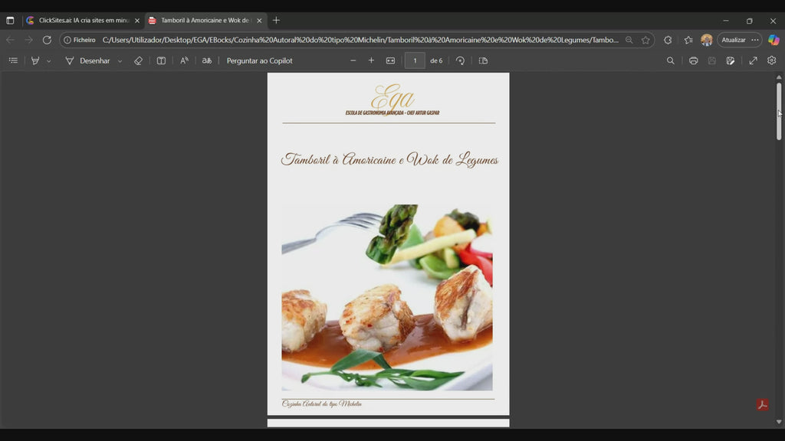The image size is (785, 441).
Task: Enter full screen mode for the PDF
Action: pos(753,60)
